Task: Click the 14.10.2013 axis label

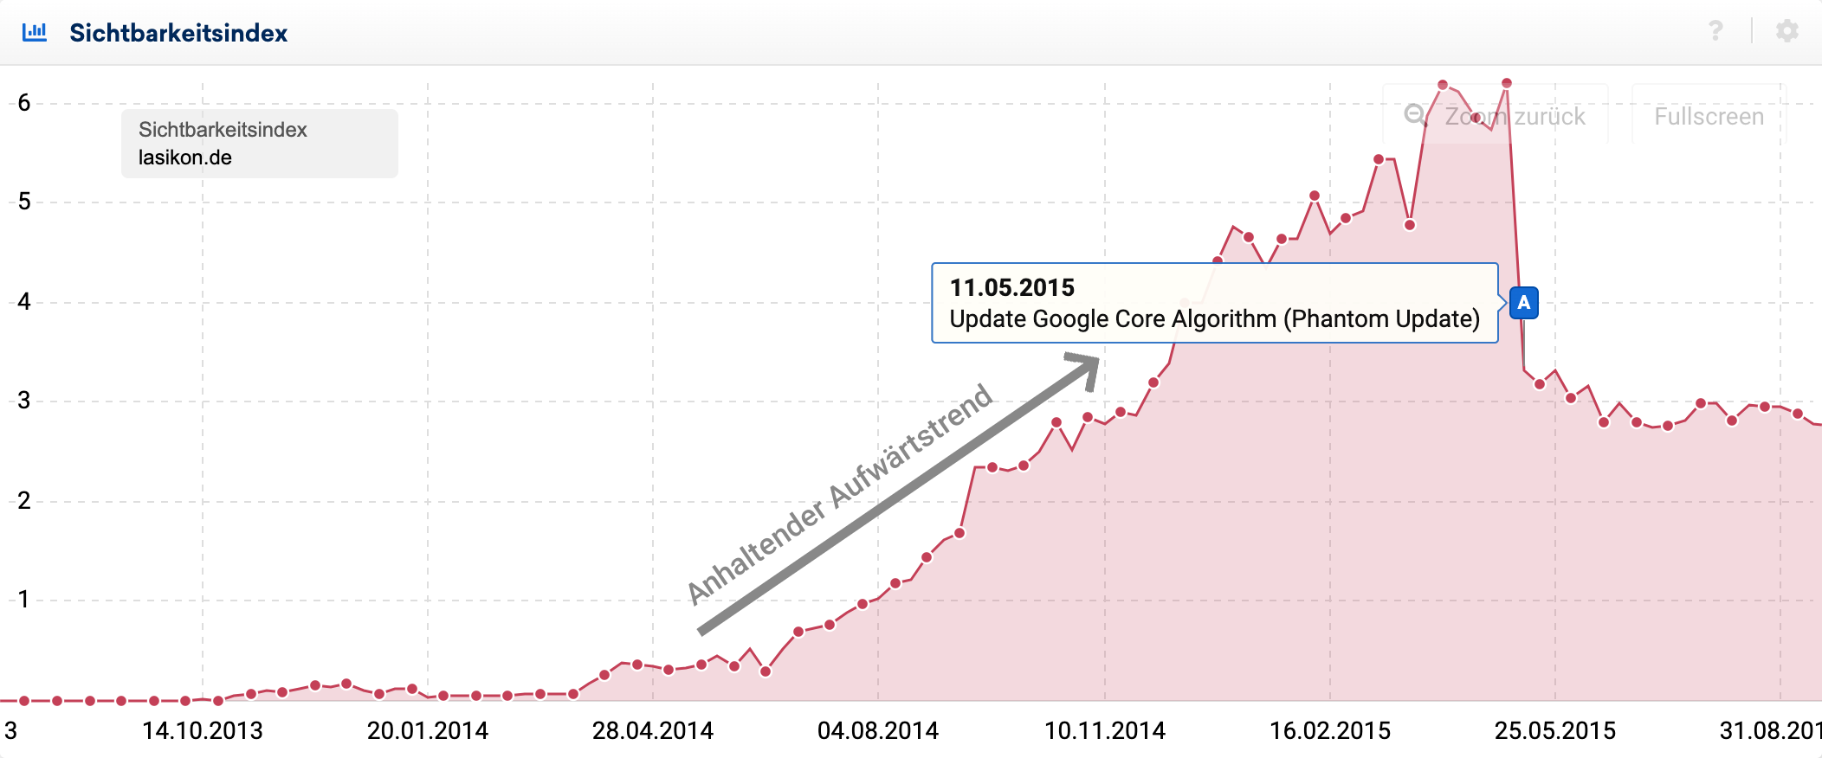Action: 203,731
